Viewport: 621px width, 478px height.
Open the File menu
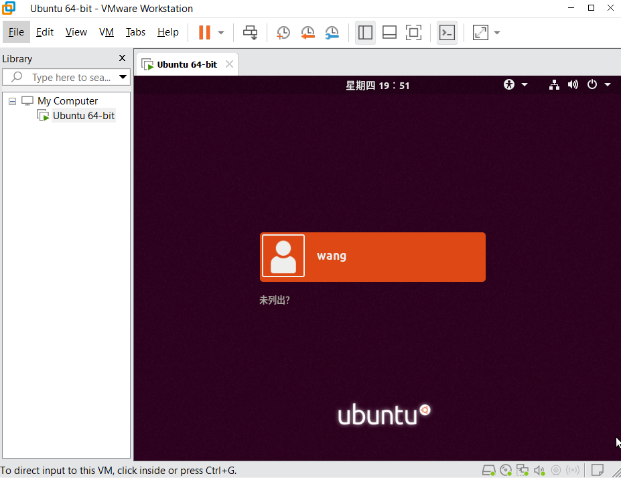click(x=16, y=32)
